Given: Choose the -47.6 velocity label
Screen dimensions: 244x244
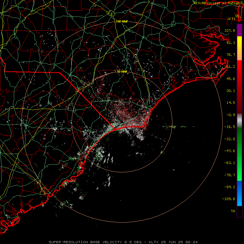Looking at the screenshot, I should [x=230, y=151].
